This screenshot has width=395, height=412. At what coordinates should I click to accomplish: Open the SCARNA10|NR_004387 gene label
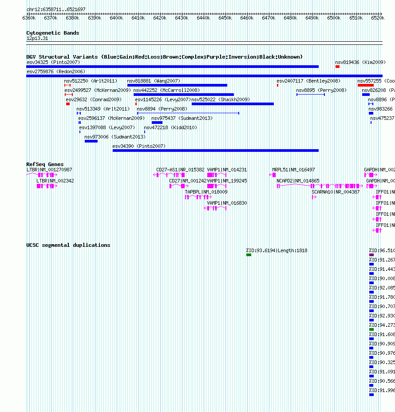(x=336, y=192)
